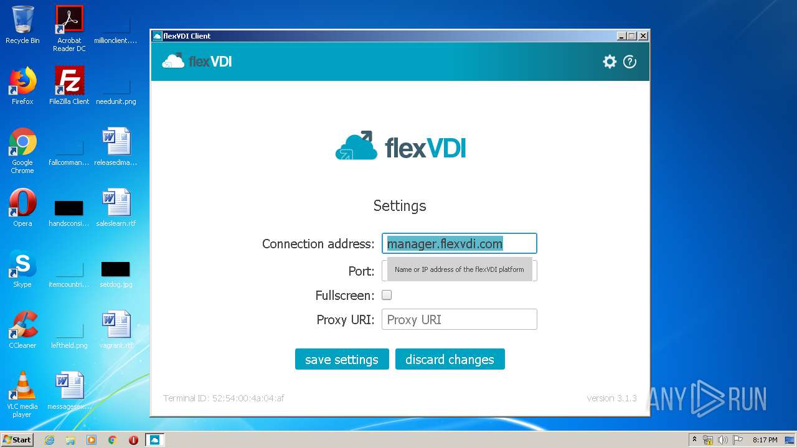Launch the FileZilla Client shortcut
Screen dimensions: 797x448
coord(69,86)
